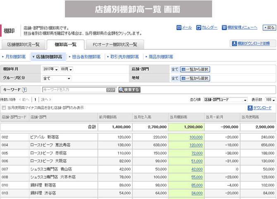Viewport: 277px width, 199px height.
Task: Switch to the 店舗棚卸状況一覧 tab
Action: [23, 44]
